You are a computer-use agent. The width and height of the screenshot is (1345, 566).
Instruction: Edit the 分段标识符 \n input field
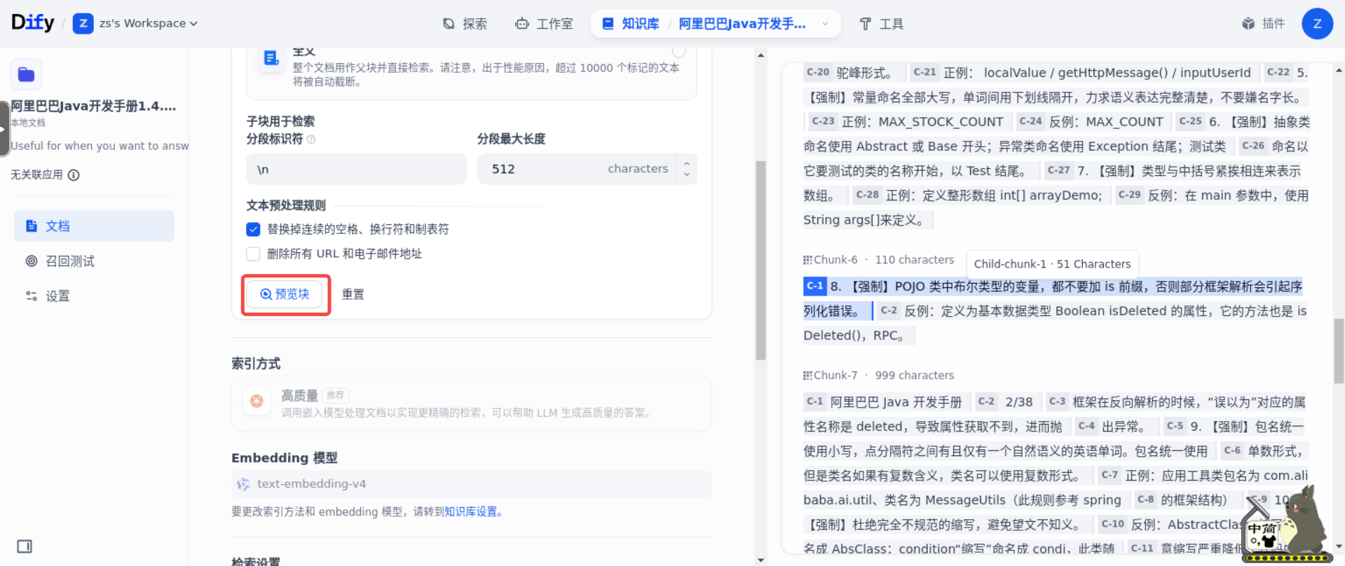[356, 169]
